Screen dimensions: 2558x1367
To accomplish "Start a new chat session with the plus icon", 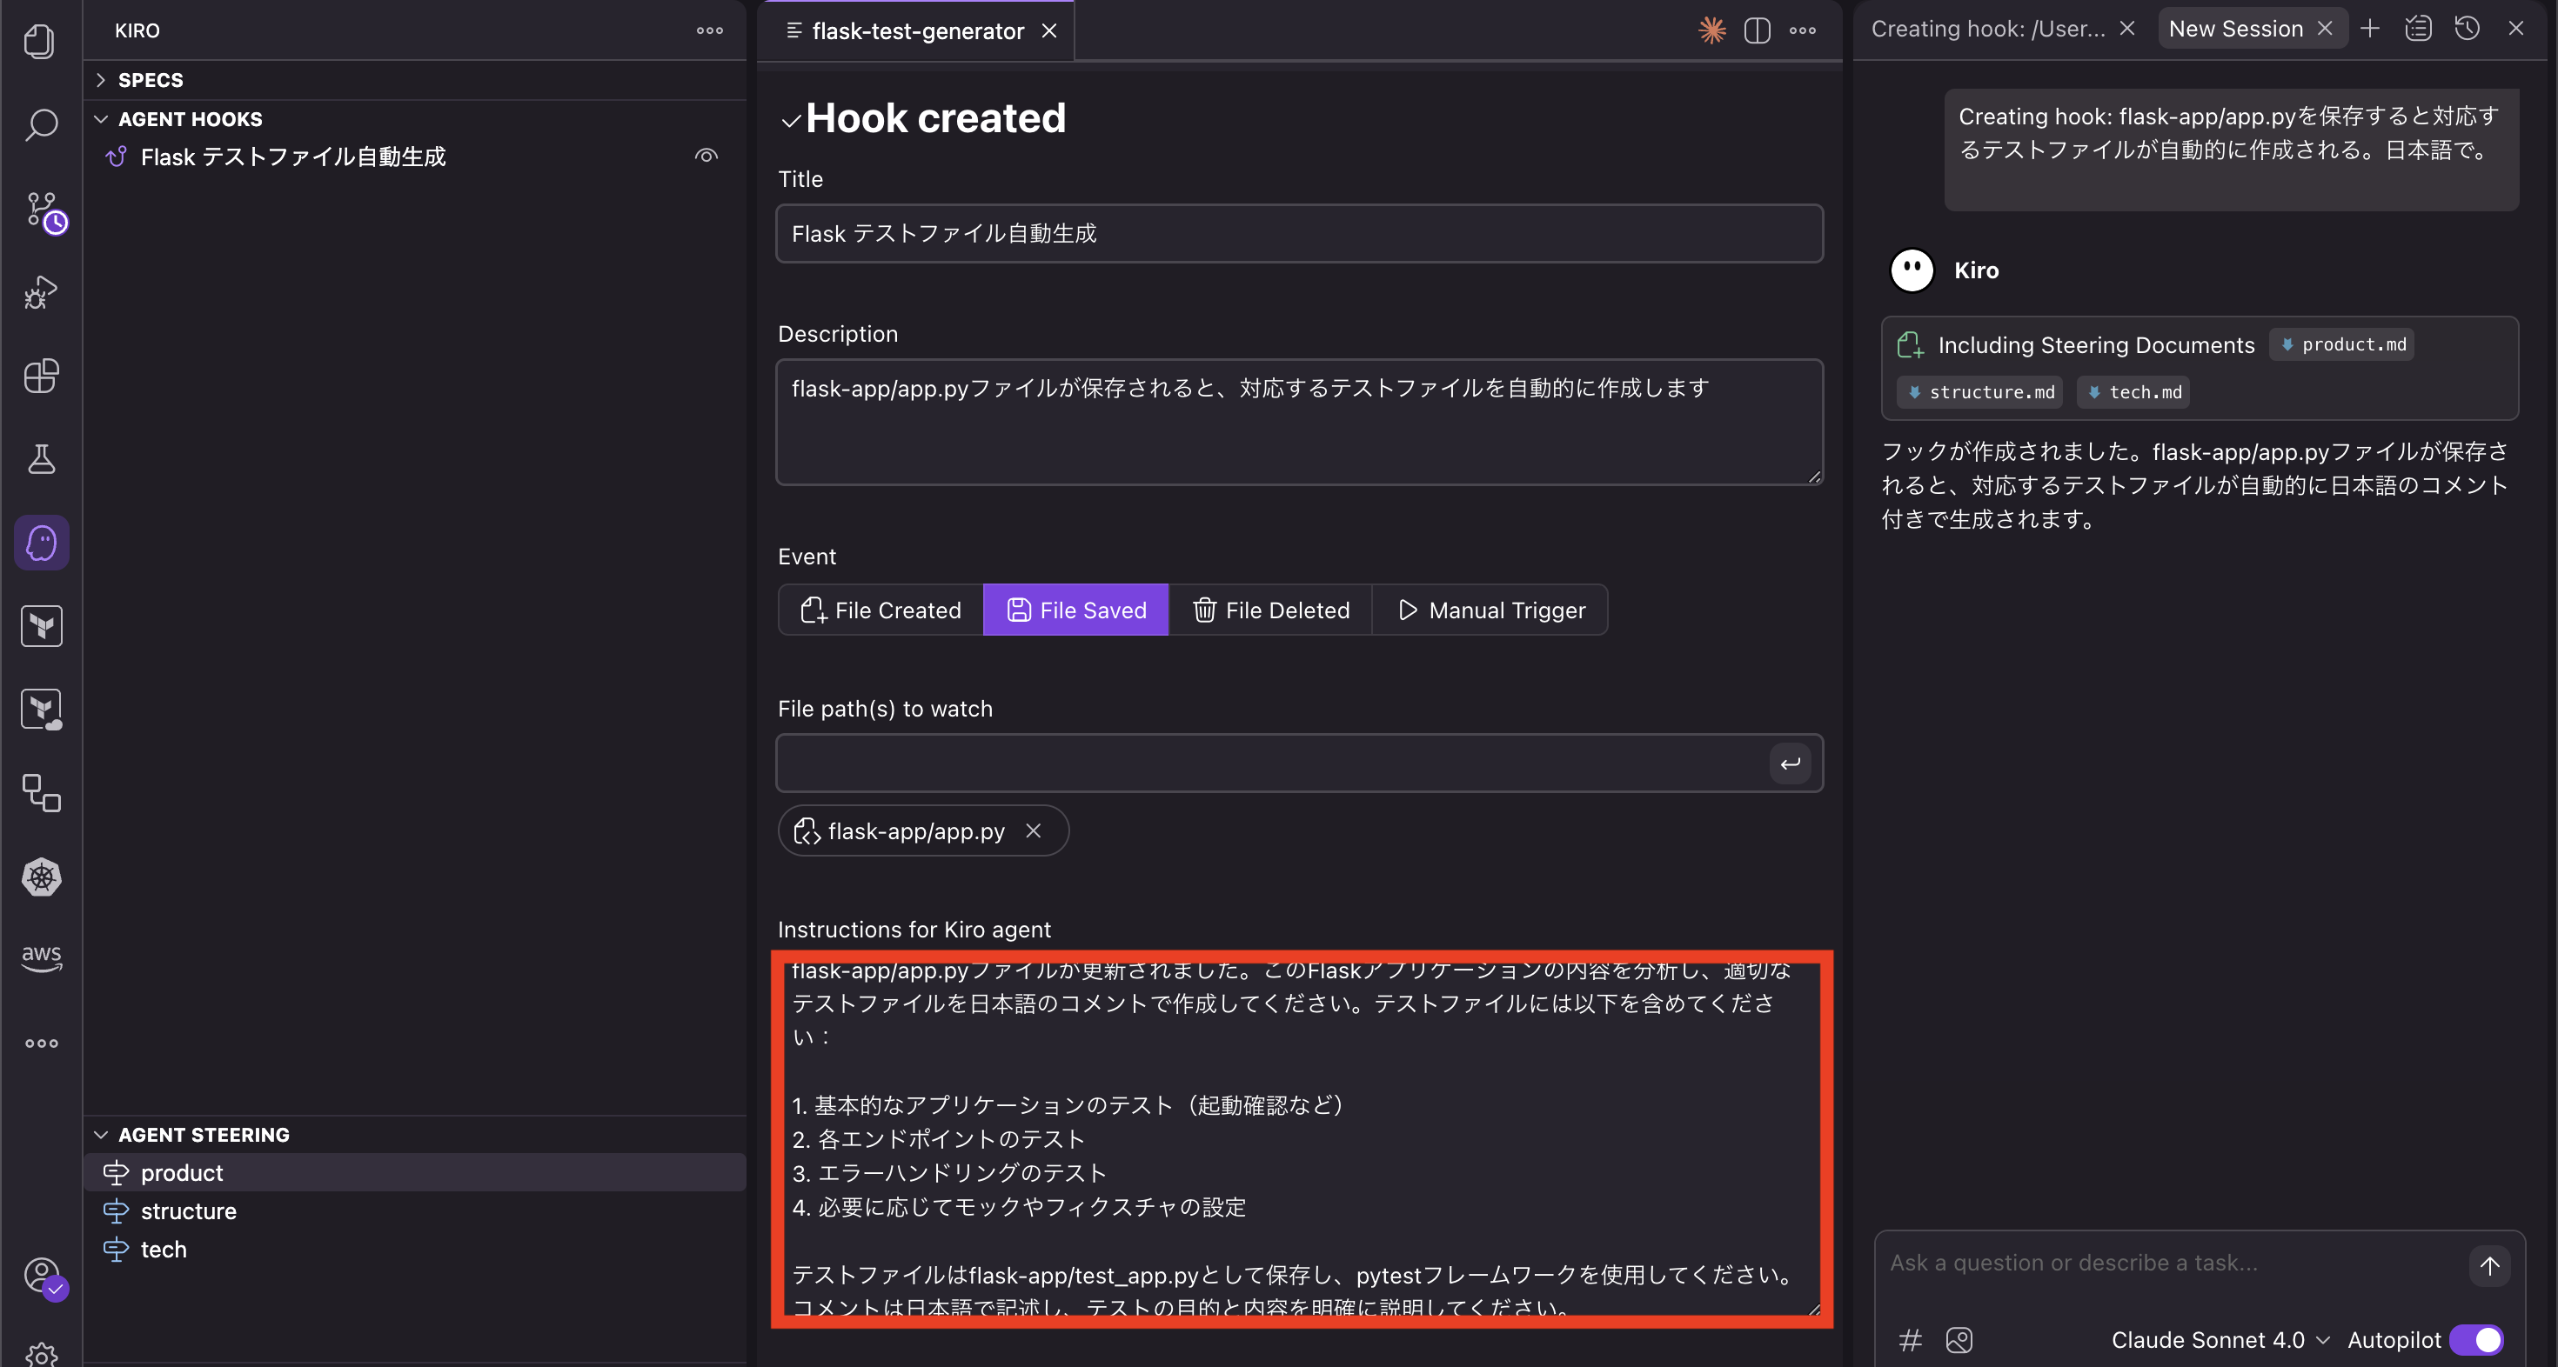I will [2369, 28].
